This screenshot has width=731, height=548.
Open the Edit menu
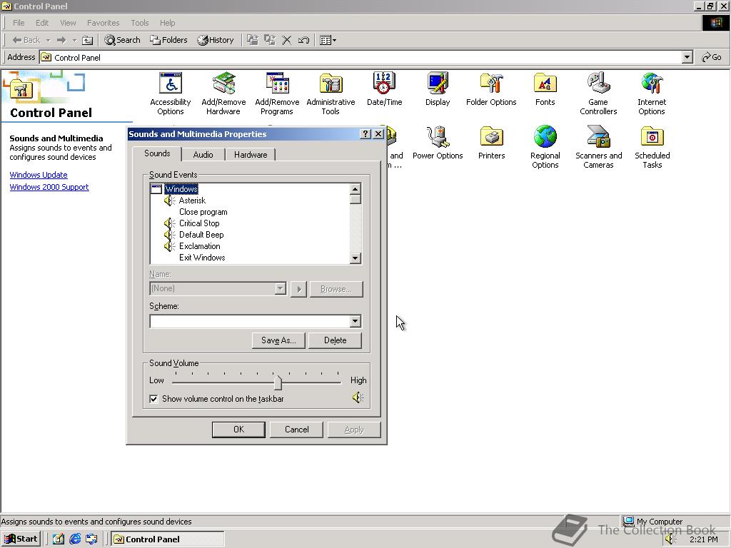click(42, 23)
